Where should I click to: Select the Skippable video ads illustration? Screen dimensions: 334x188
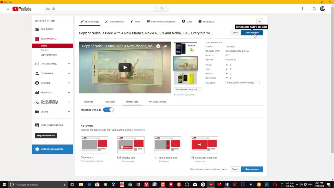tap(204, 145)
